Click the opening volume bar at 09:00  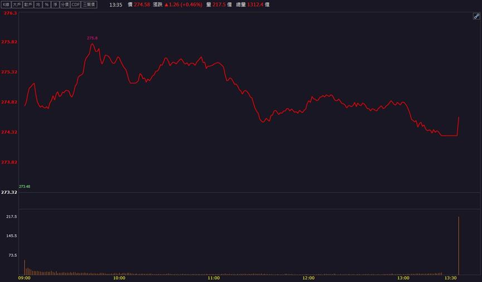click(25, 268)
